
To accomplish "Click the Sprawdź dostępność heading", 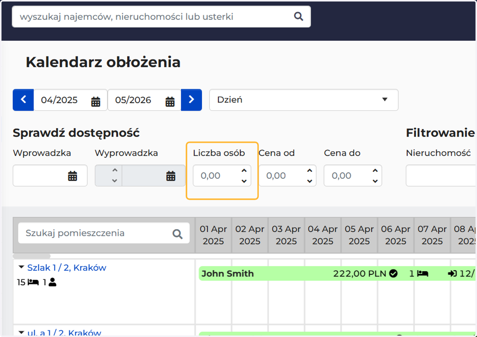I will tap(76, 133).
